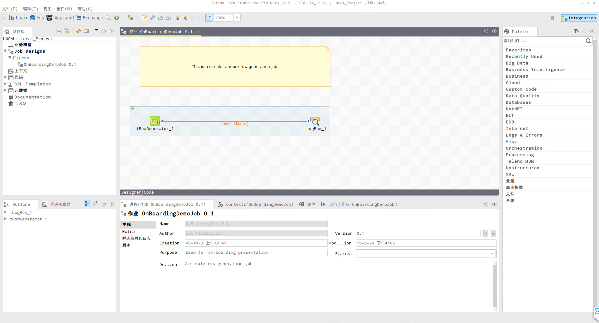Screen dimensions: 599x323
Task: Click the redo arrow in the toolbar
Action: coord(201,18)
